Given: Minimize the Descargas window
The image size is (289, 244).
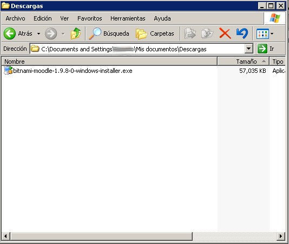Looking at the screenshot, I should tap(262, 6).
